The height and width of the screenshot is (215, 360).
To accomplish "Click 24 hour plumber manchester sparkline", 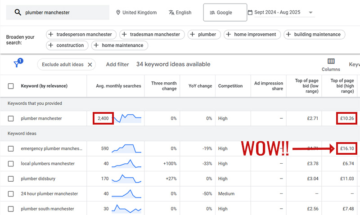I will pyautogui.click(x=126, y=194).
